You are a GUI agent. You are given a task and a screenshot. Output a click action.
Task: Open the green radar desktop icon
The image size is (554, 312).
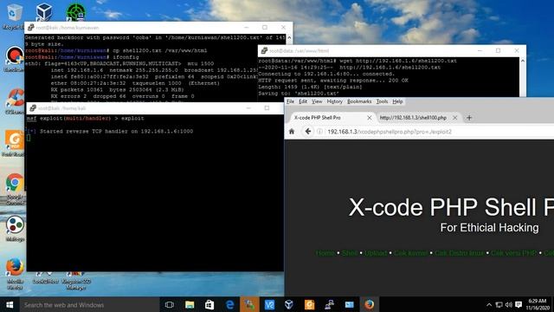[75, 12]
